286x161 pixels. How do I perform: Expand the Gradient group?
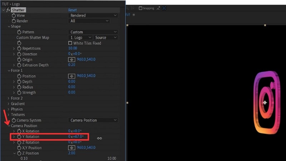8,104
